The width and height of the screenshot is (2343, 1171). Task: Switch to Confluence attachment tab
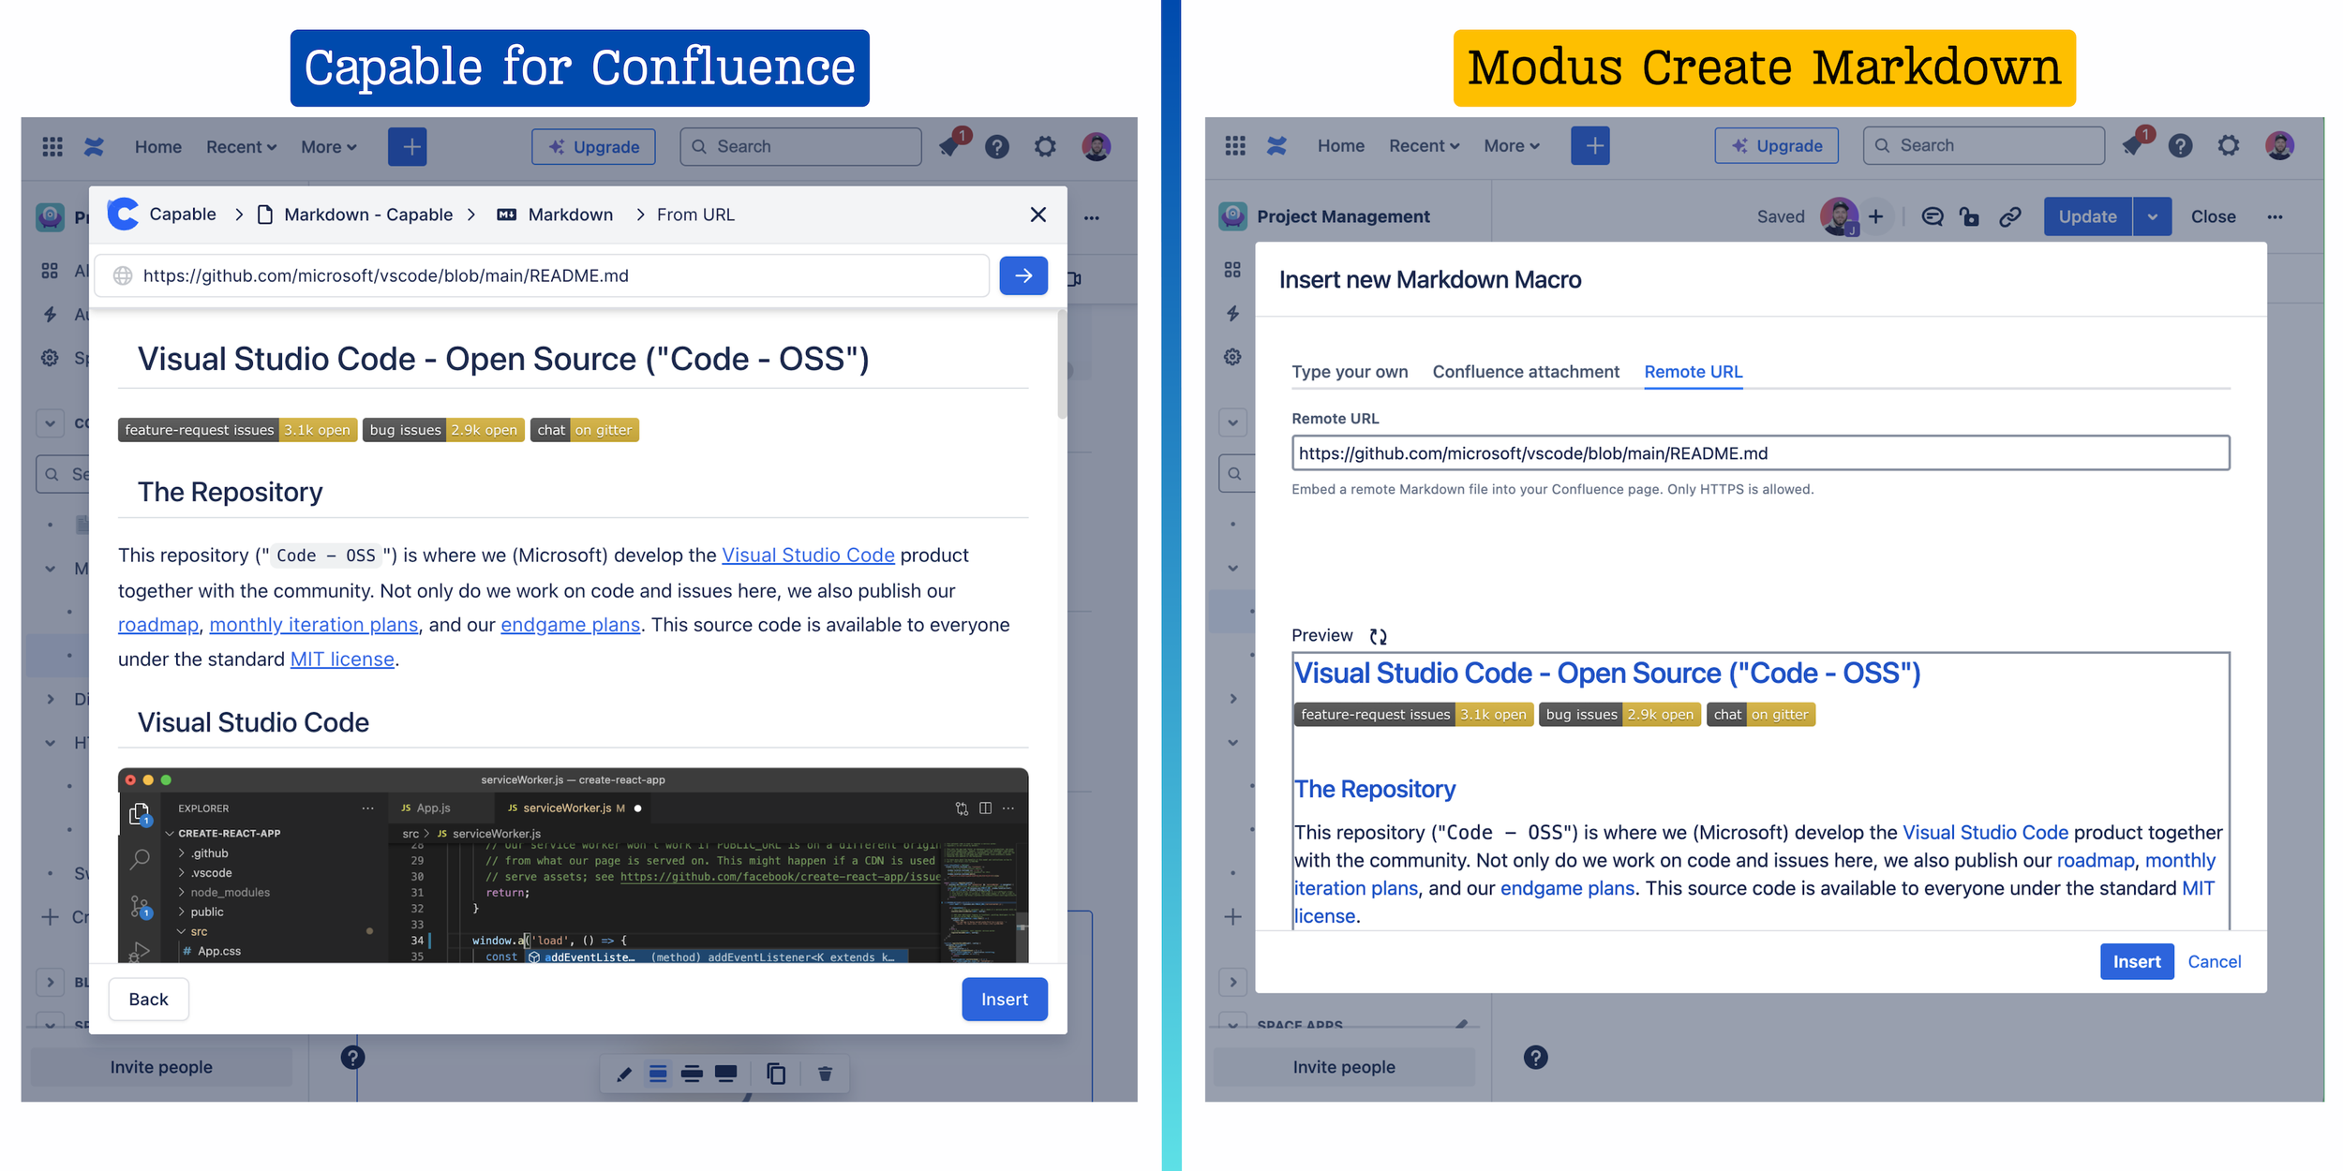coord(1526,372)
